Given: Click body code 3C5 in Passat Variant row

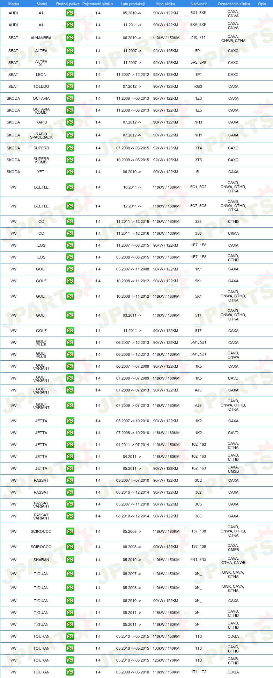Looking at the screenshot, I should click(x=198, y=504).
